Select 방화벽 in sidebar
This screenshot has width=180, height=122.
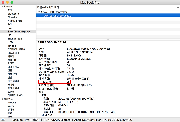click(x=11, y=110)
